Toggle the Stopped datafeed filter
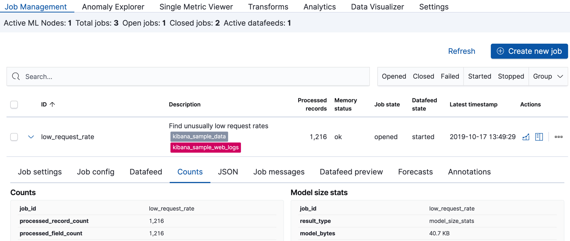 pyautogui.click(x=511, y=76)
